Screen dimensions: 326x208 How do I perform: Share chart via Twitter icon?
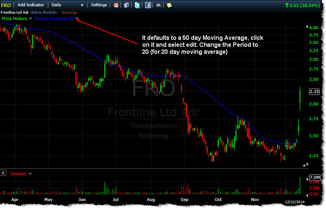point(137,5)
